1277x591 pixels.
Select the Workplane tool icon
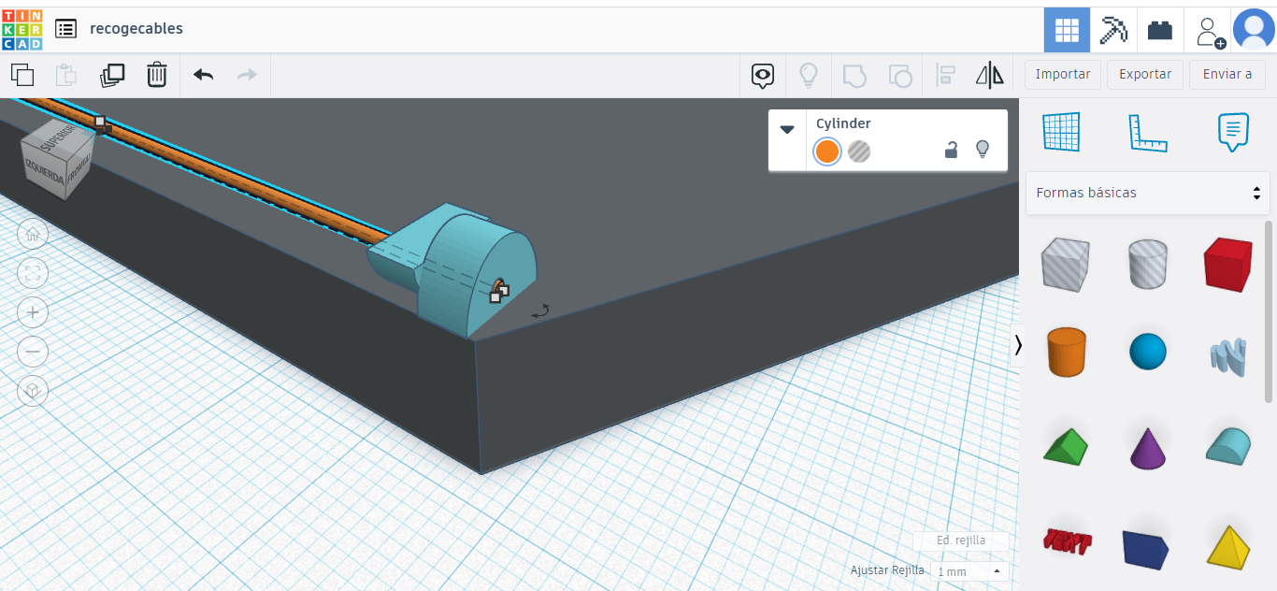click(1060, 132)
